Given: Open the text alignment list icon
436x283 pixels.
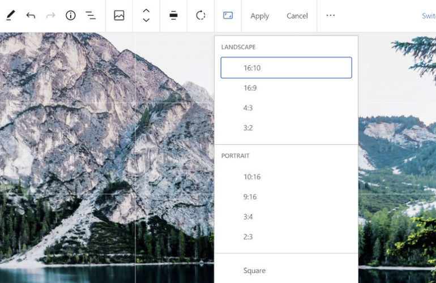Looking at the screenshot, I should pos(91,16).
